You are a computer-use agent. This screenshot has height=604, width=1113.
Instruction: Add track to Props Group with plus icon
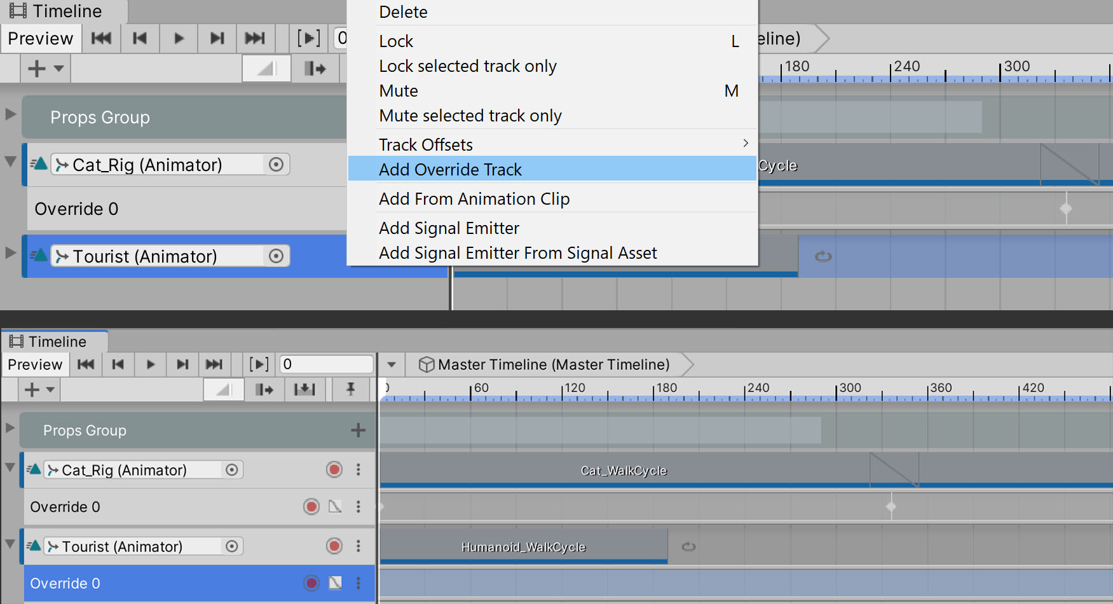[x=358, y=430]
